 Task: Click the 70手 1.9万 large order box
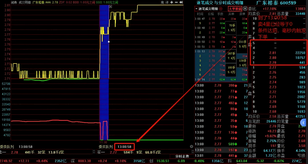pos(233,27)
